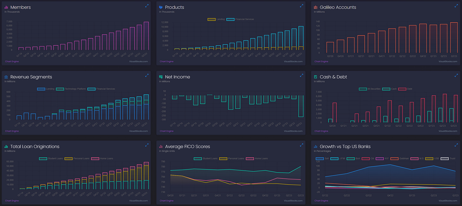Click Student Loans swatch in Average FICO legend
Viewport: 462px width, 206px height.
coord(198,158)
